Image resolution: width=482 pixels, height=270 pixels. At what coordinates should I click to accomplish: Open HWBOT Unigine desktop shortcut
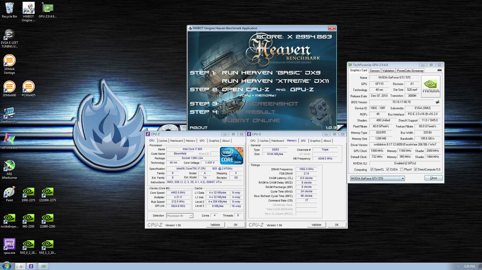tap(28, 12)
